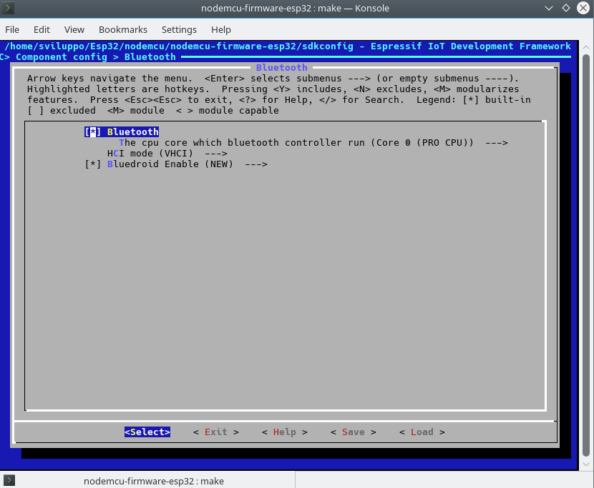This screenshot has width=594, height=488.
Task: Click the shade chevron icon in the title bar
Action: pyautogui.click(x=548, y=8)
